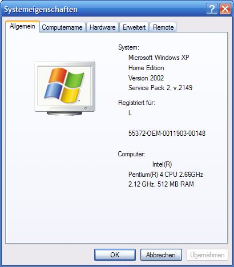Close the Systemeigenschaften dialog with the X
234x267 pixels.
[x=225, y=9]
